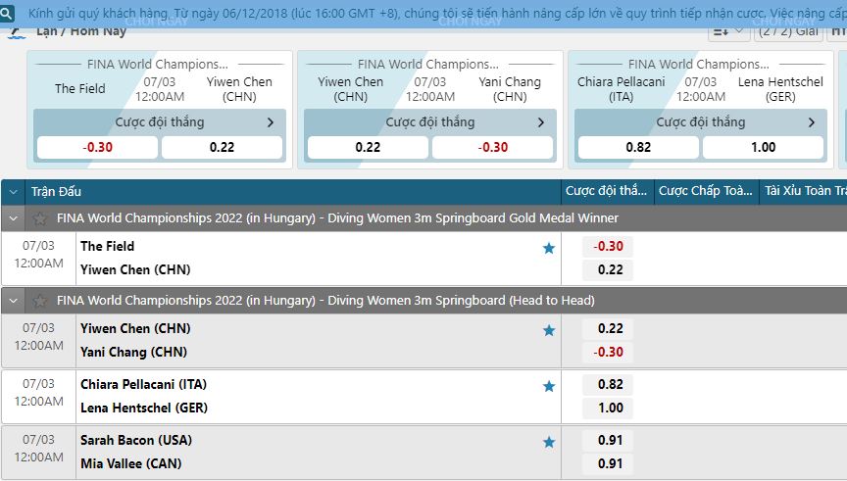Viewport: 847px width, 481px height.
Task: Click the Cược đội thắng column header
Action: click(606, 191)
